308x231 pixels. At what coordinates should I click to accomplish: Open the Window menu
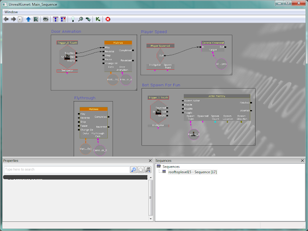(11, 12)
